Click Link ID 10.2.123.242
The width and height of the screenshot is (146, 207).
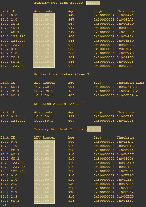click(x=13, y=121)
